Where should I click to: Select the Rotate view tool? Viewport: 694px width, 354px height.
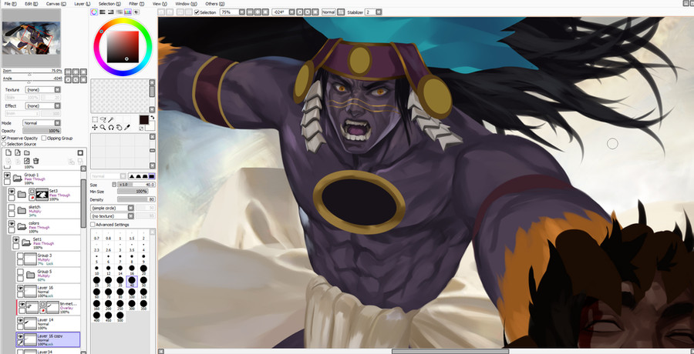pos(110,127)
